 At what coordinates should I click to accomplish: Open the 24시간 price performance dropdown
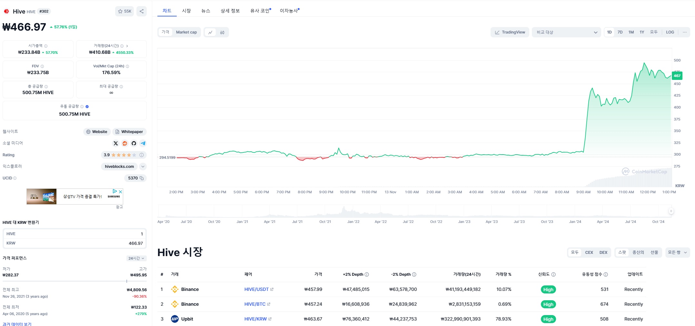pos(136,258)
